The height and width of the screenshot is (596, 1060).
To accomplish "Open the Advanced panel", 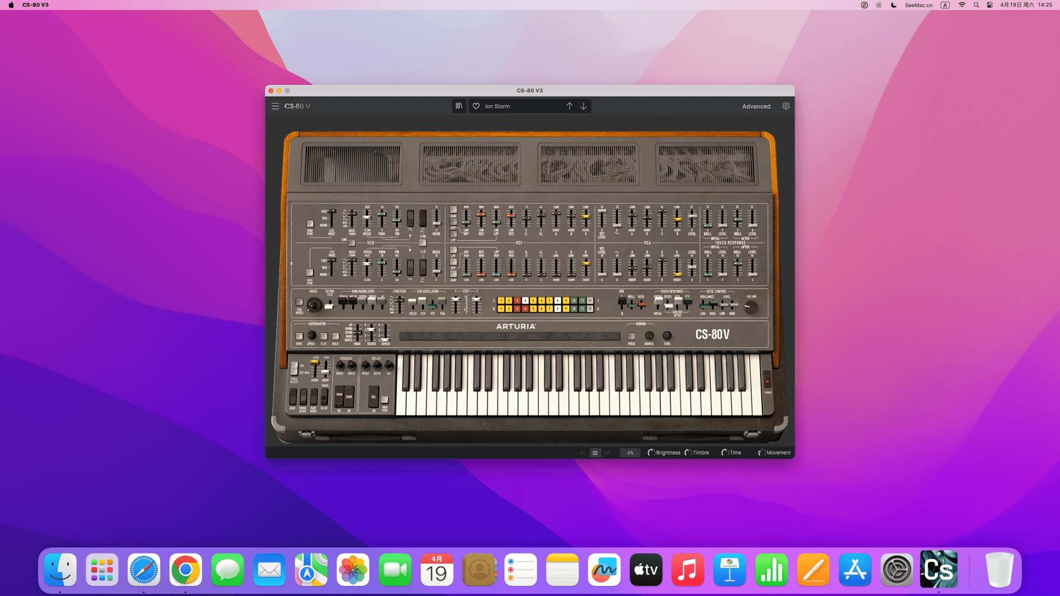I will click(756, 107).
